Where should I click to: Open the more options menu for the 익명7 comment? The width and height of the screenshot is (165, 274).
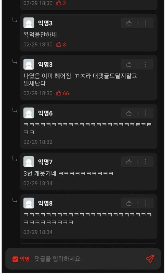[x=145, y=162]
